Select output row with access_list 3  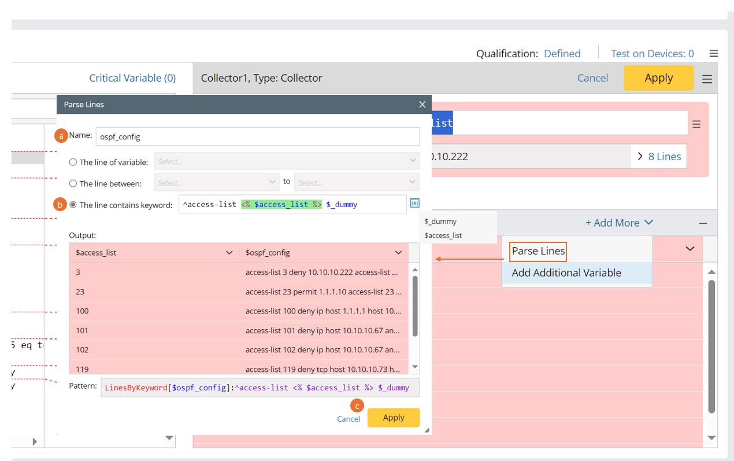click(239, 272)
